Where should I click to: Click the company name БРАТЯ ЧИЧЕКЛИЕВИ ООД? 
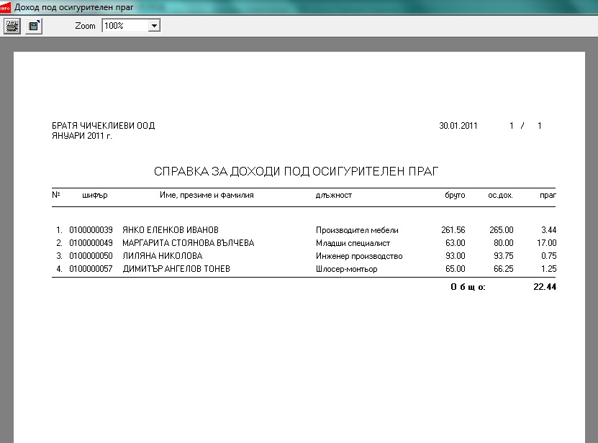coord(104,125)
